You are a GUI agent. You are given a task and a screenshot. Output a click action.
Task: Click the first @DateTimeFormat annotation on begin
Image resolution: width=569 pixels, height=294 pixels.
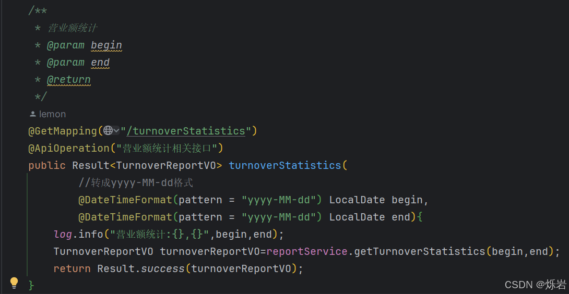click(125, 200)
